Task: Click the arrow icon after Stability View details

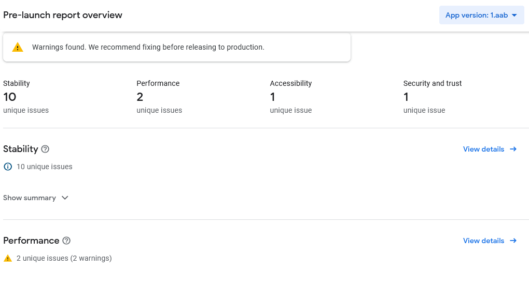Action: [513, 149]
